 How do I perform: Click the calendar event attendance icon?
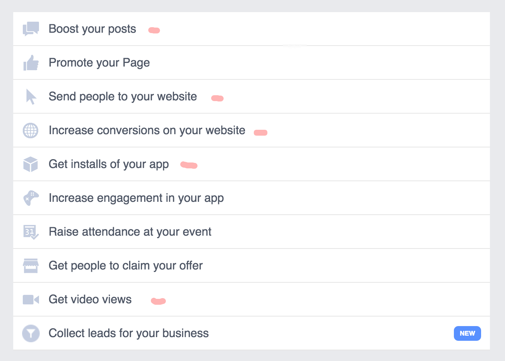coord(31,232)
